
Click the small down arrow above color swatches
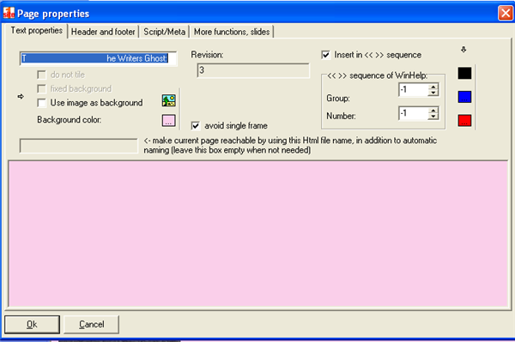pyautogui.click(x=463, y=50)
